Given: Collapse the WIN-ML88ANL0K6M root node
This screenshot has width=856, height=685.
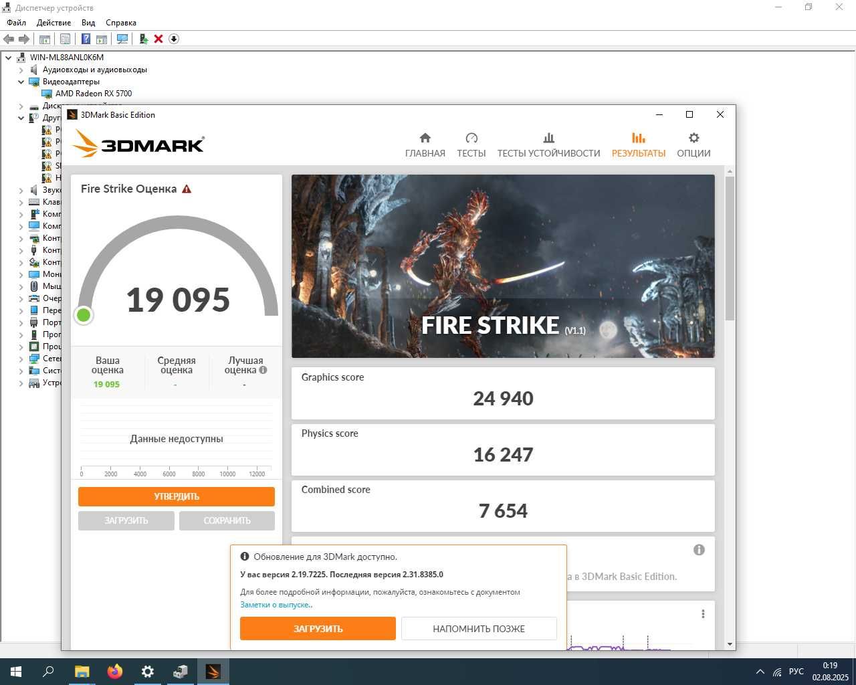Looking at the screenshot, I should point(9,58).
